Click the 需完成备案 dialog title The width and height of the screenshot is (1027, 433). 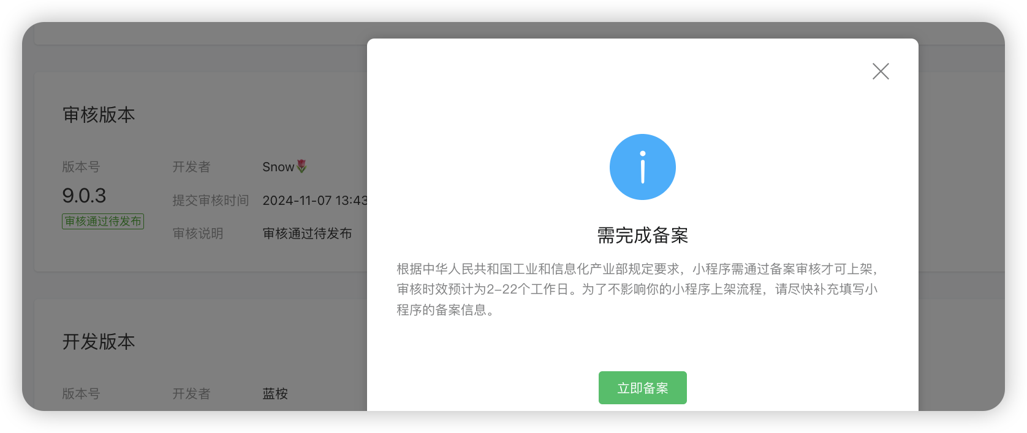coord(642,235)
